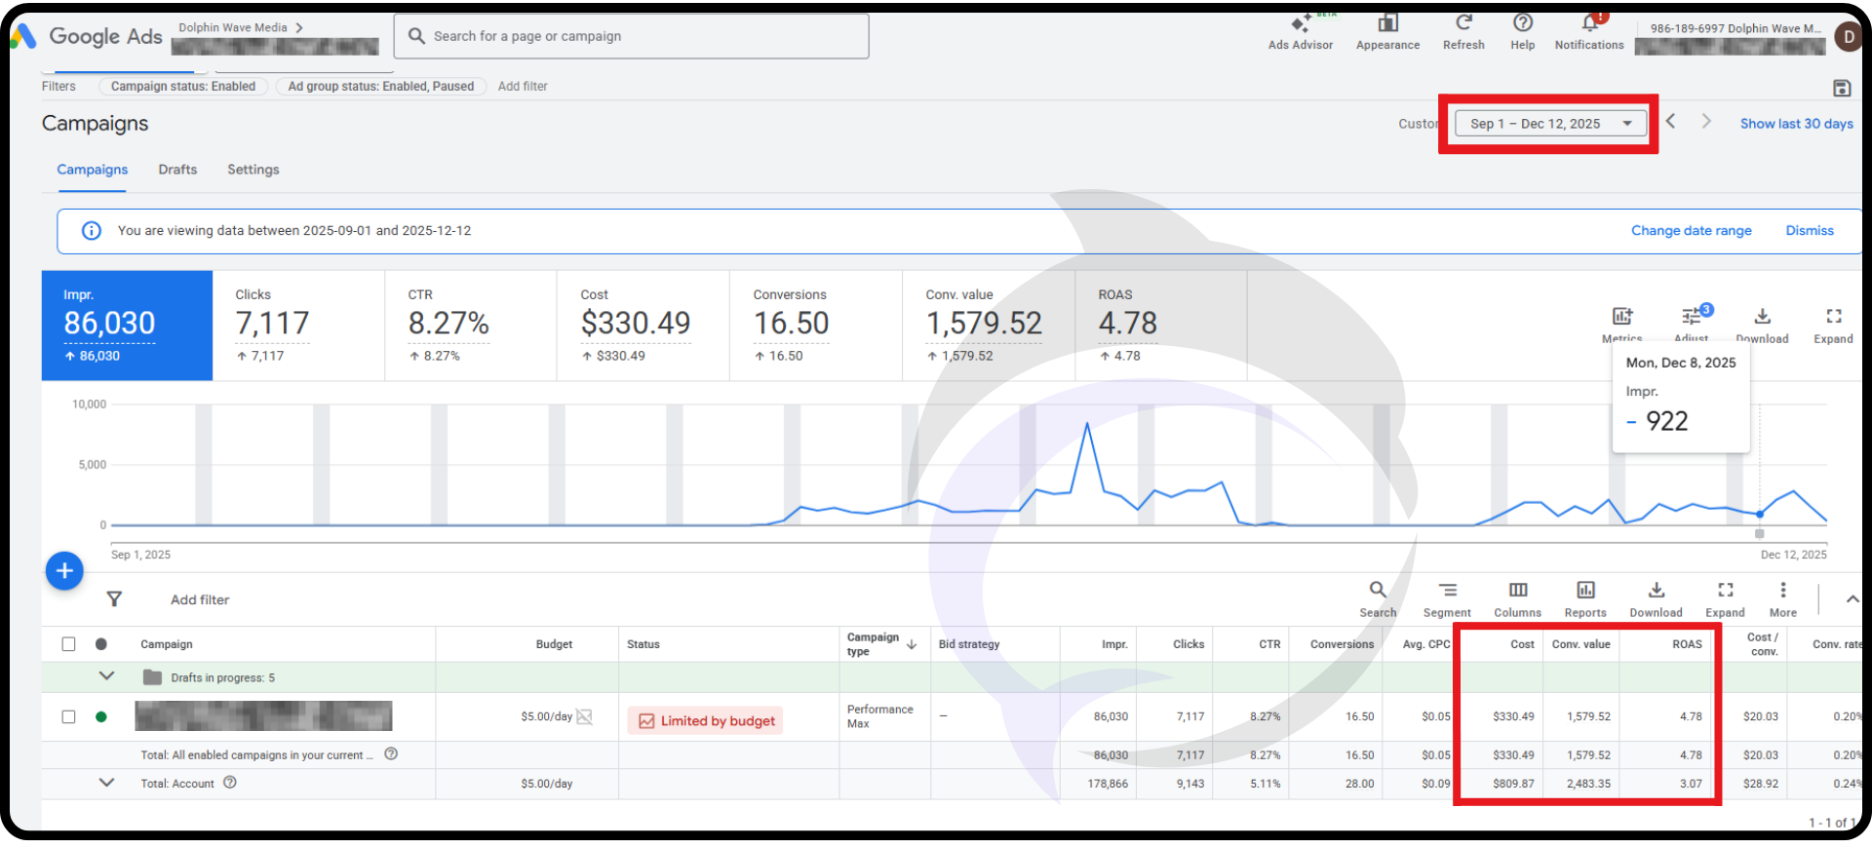Search within the campaigns table
This screenshot has width=1872, height=847.
tap(1378, 598)
